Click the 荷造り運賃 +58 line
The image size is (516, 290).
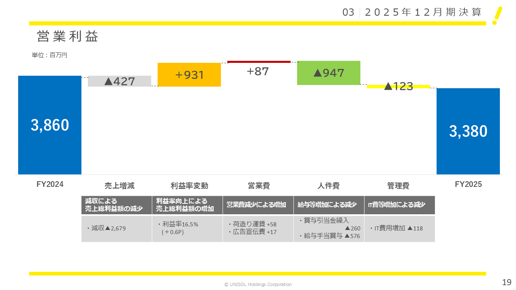[x=252, y=224]
